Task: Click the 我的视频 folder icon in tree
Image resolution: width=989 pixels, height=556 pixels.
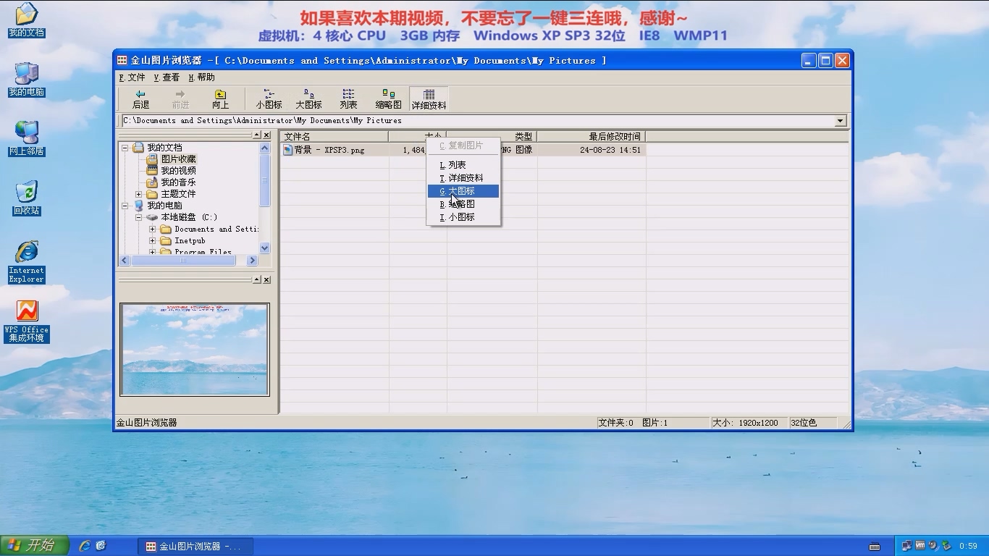Action: [x=152, y=171]
